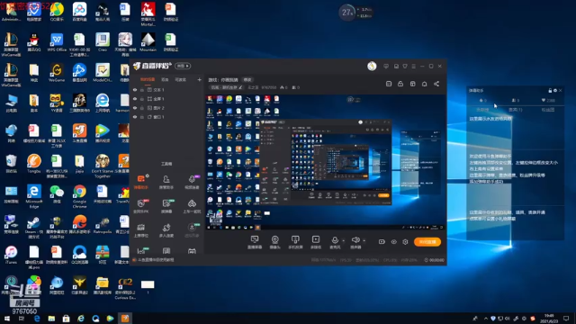576x324 pixels.
Task: Click the orange start live button
Action: (427, 242)
